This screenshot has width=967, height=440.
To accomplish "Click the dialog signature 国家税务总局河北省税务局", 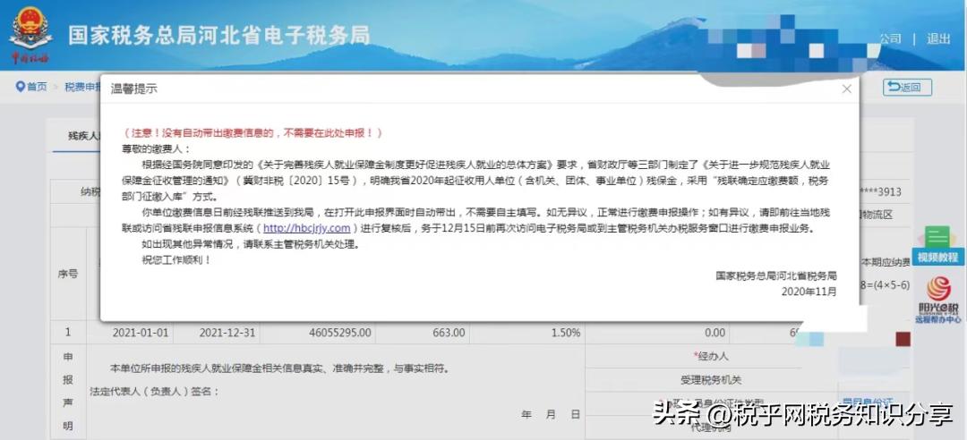I will pyautogui.click(x=775, y=275).
